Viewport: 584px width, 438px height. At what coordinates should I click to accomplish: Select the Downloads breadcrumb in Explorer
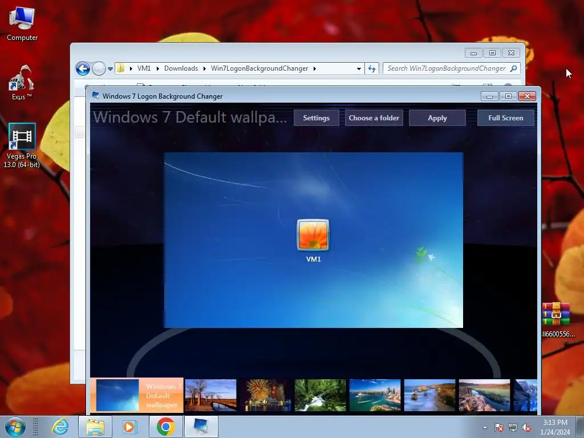pyautogui.click(x=181, y=68)
